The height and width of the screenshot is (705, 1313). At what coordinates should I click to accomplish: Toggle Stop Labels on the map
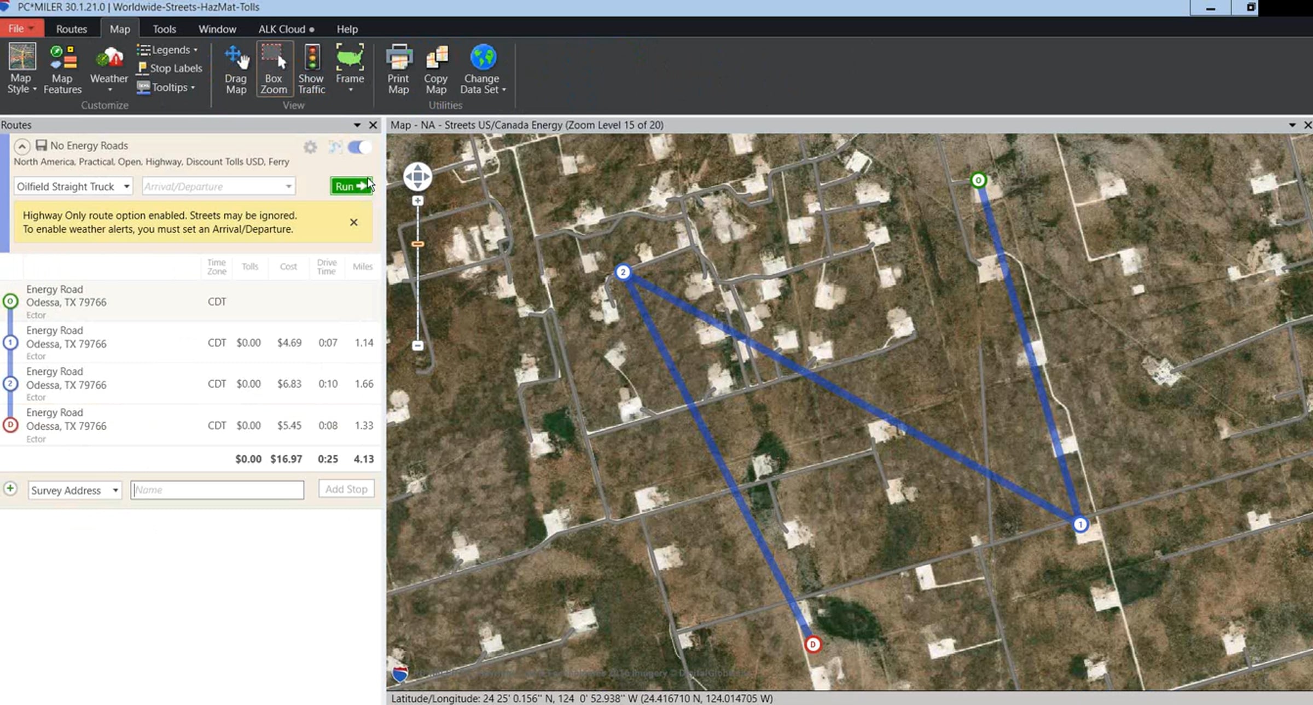[x=170, y=68]
